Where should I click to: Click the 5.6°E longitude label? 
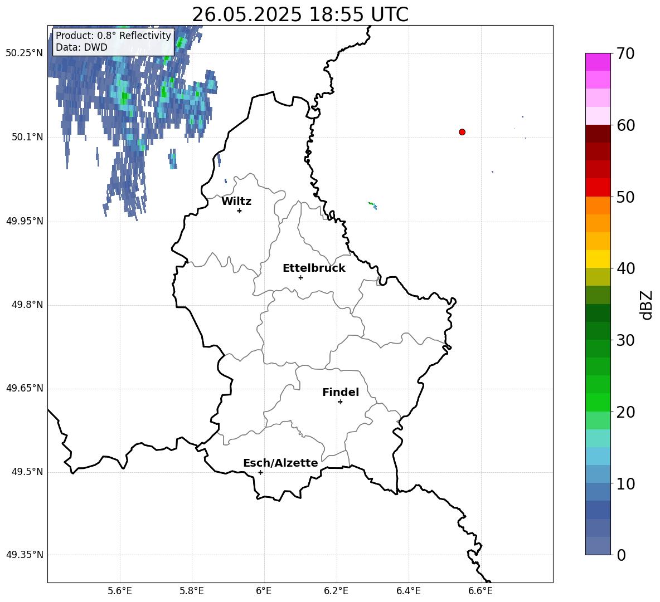[x=120, y=591]
